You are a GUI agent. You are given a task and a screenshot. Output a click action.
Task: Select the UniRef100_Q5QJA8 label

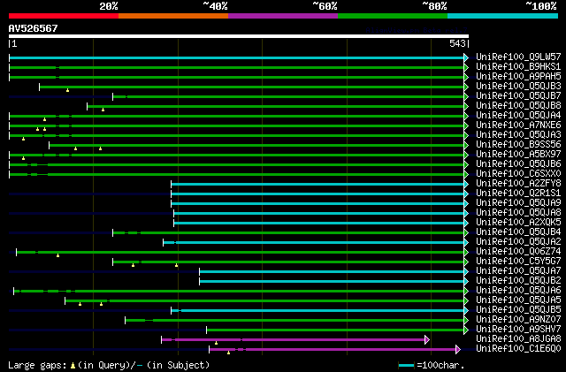[518, 213]
